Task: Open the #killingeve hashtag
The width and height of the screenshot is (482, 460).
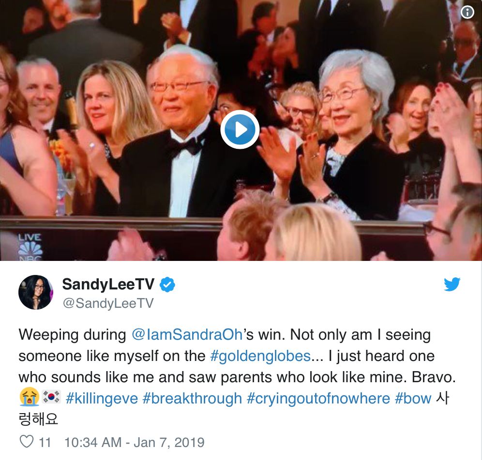Action: pyautogui.click(x=102, y=398)
